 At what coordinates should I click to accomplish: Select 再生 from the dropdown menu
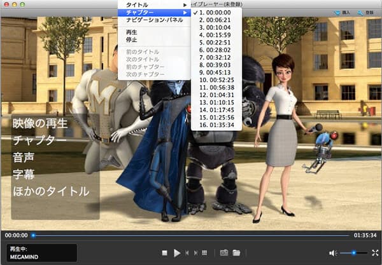pyautogui.click(x=132, y=32)
